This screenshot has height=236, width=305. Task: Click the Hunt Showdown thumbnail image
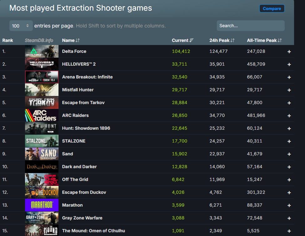(x=42, y=128)
